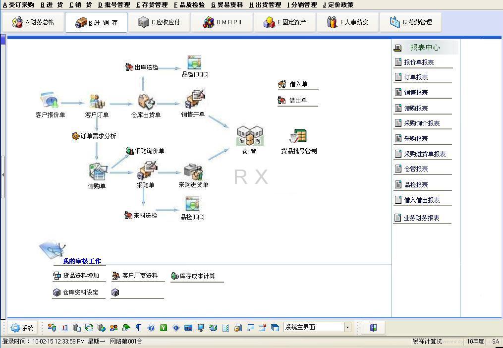The width and height of the screenshot is (503, 348).
Task: Click the 库存成本计算 link
Action: point(197,276)
